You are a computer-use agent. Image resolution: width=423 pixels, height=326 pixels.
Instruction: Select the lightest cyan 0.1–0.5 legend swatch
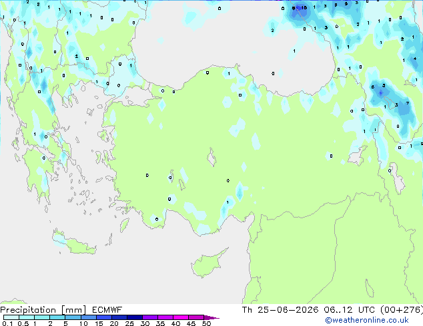coord(11,317)
